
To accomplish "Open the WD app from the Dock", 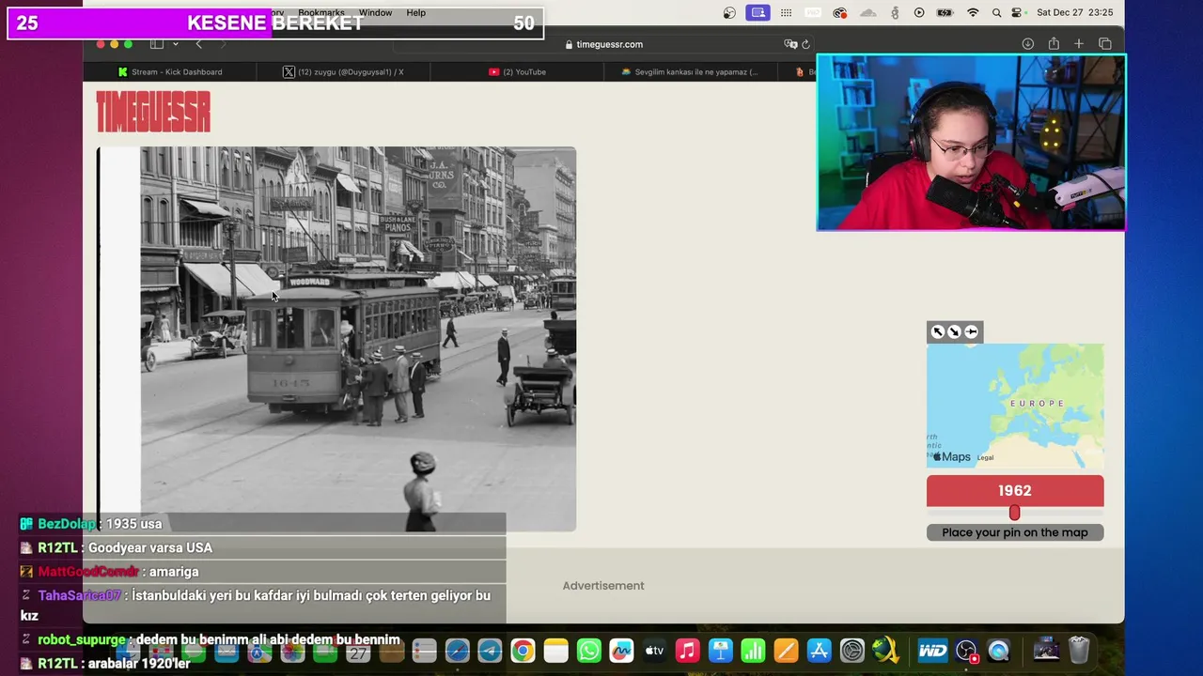I will (932, 650).
